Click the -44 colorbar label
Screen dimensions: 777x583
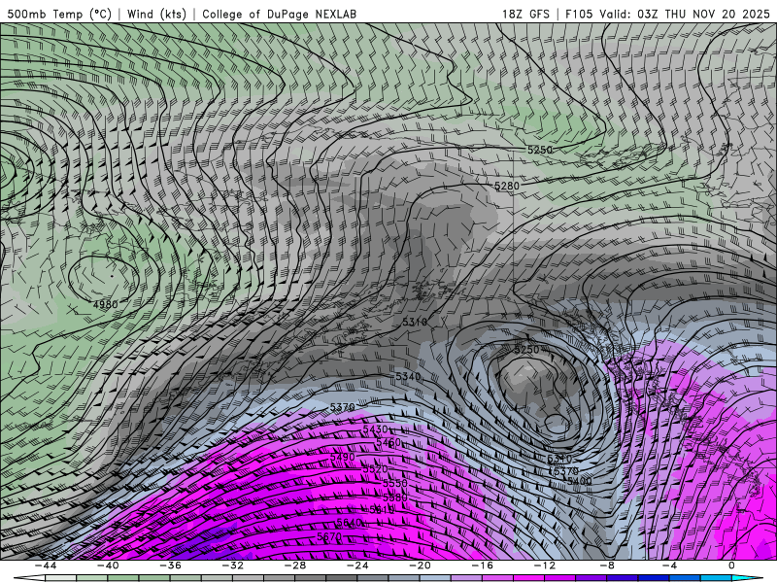coord(45,566)
